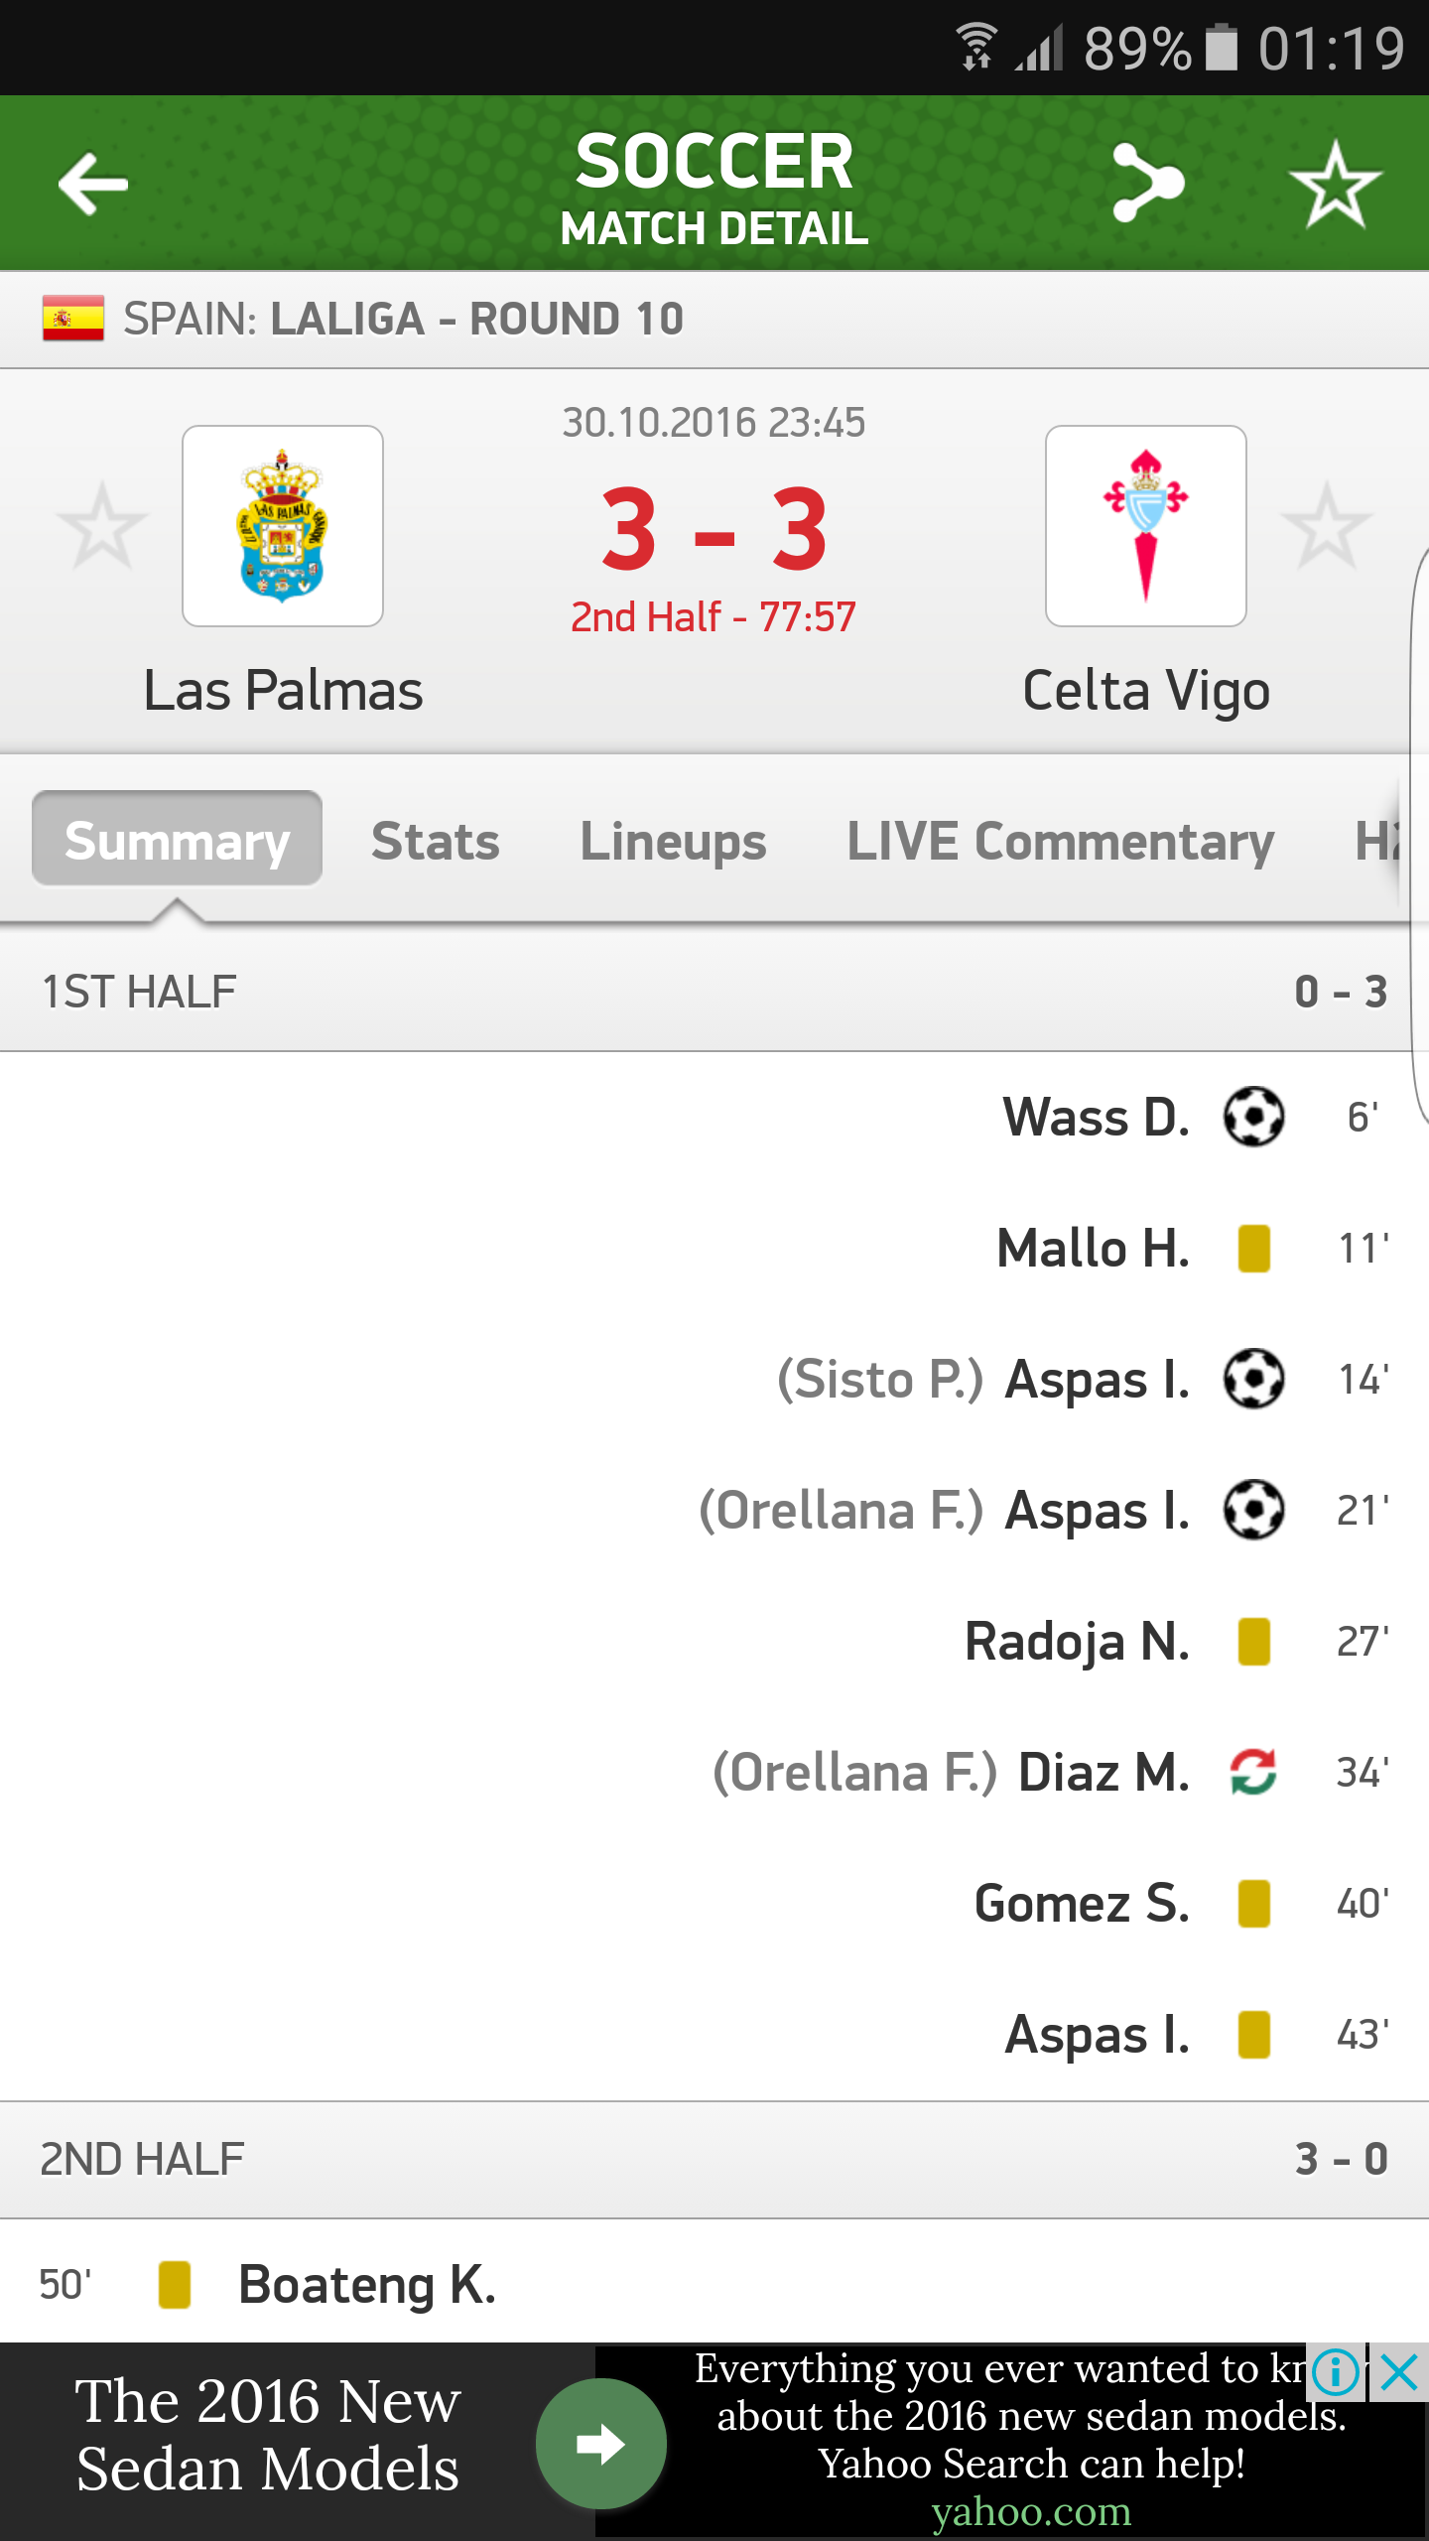Toggle favorite star for Celta Vigo
Viewport: 1429px width, 2541px height.
coord(1327,527)
